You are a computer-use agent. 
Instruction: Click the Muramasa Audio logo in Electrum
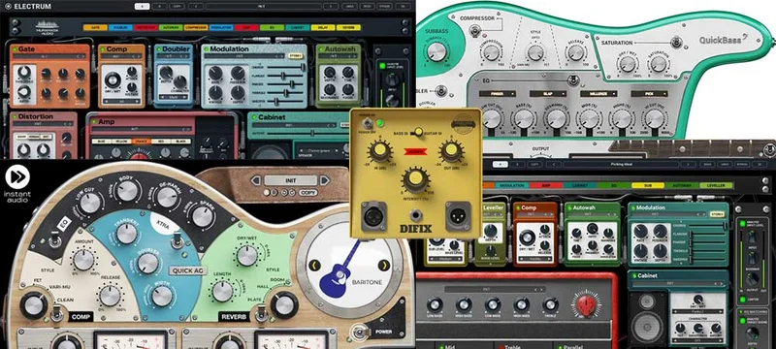47,27
